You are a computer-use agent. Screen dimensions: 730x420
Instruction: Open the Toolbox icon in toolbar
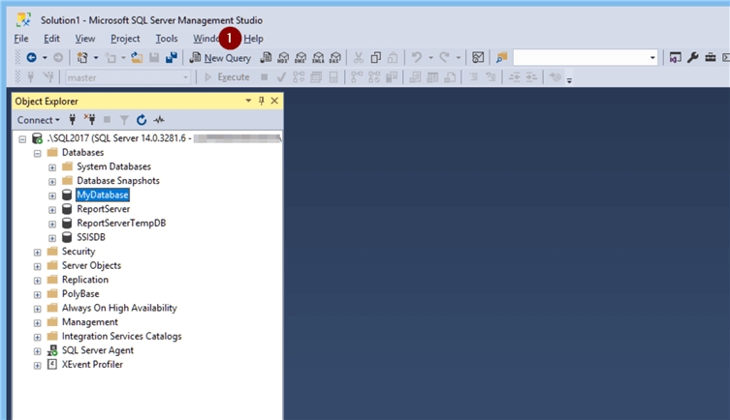pyautogui.click(x=711, y=58)
